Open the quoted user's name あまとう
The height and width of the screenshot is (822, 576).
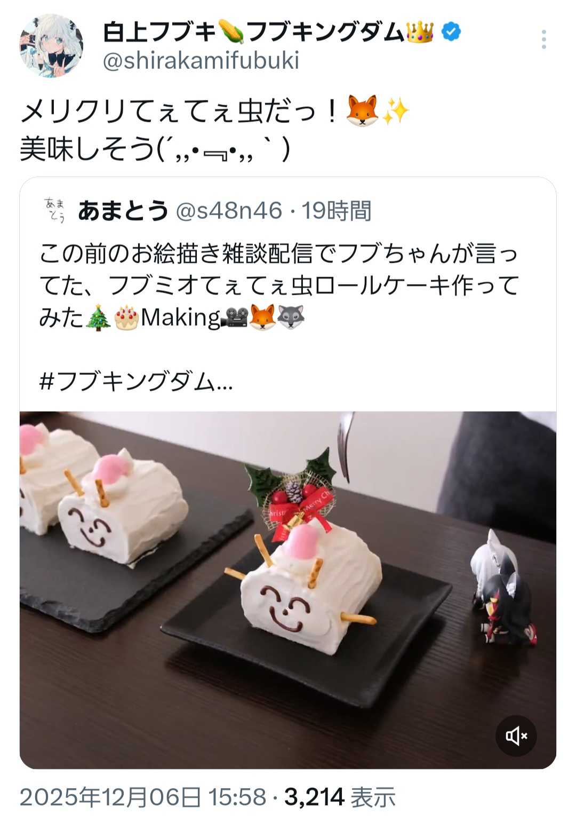[x=123, y=211]
